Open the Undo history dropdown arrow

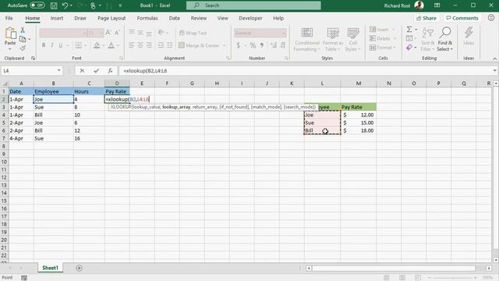click(x=71, y=5)
